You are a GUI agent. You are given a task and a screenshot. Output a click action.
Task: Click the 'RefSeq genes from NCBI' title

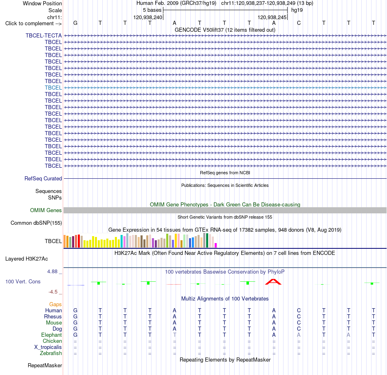coord(225,173)
